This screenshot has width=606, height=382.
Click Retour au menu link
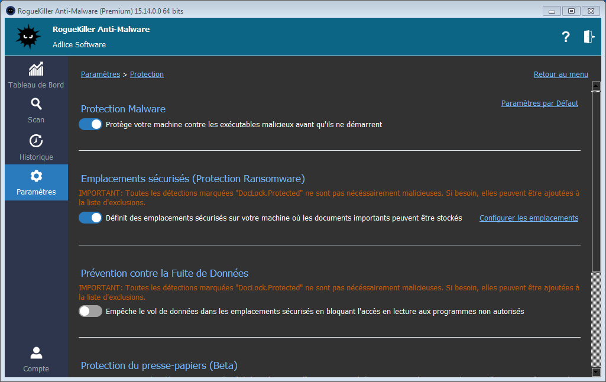(x=560, y=75)
